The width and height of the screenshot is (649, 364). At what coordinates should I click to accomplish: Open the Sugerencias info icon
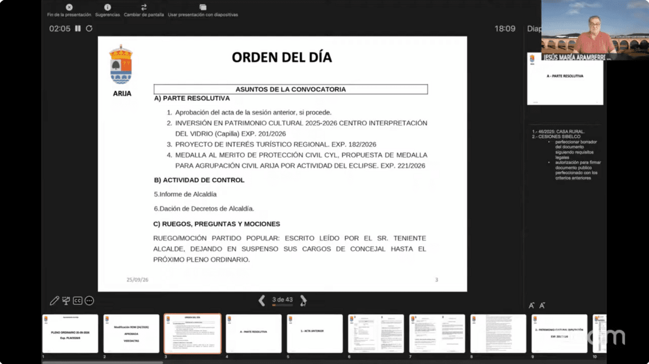pos(107,7)
